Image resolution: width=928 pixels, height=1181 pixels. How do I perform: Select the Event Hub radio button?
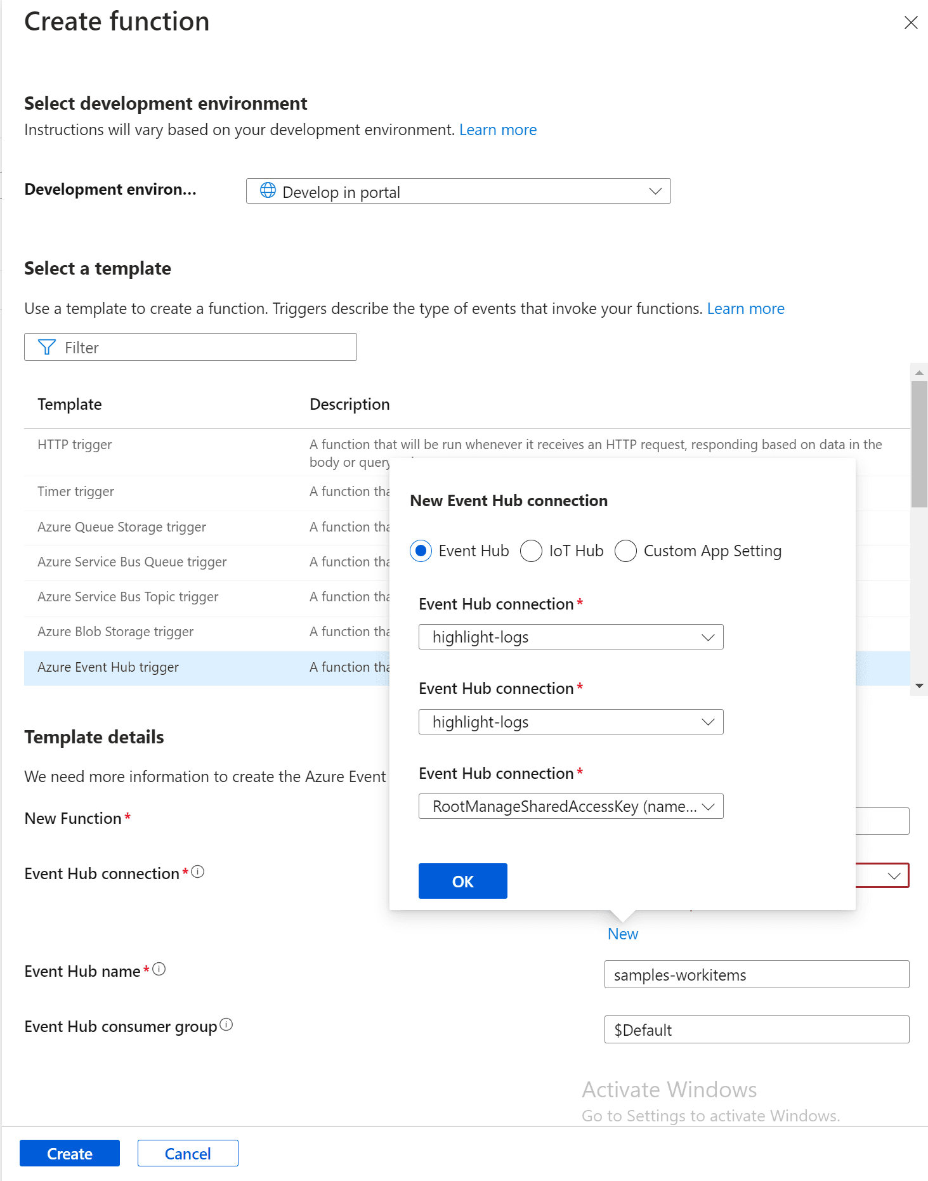(421, 551)
